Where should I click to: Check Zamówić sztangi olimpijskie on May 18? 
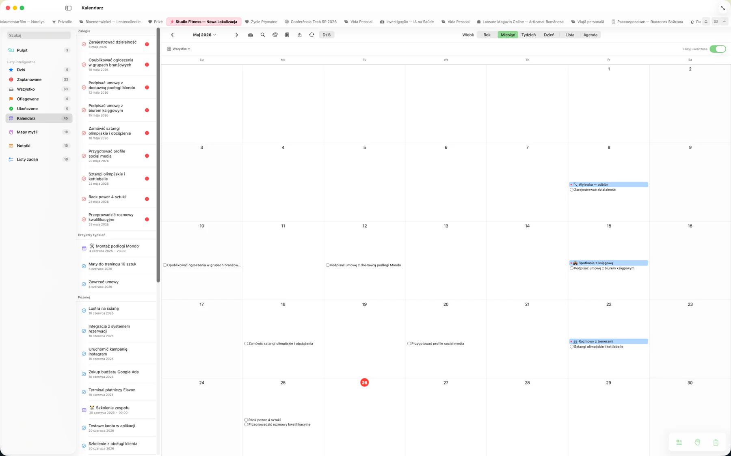(x=246, y=344)
